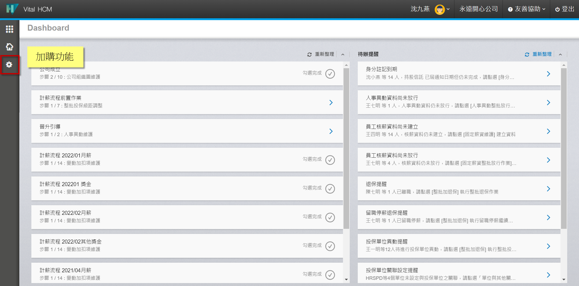
Task: Click refresh icon in the left panel header
Action: [x=309, y=55]
